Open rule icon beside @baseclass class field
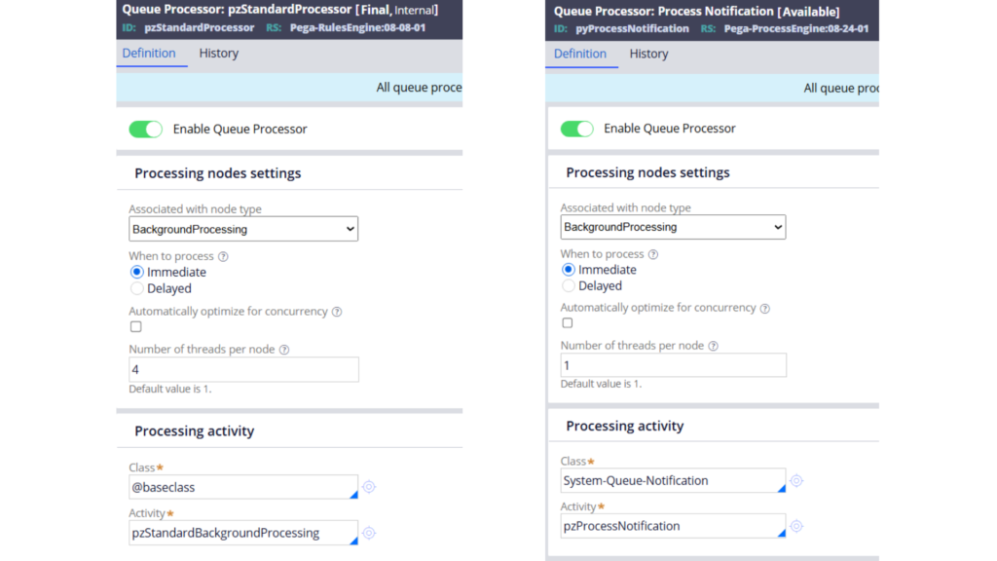Image resolution: width=997 pixels, height=561 pixels. click(369, 487)
